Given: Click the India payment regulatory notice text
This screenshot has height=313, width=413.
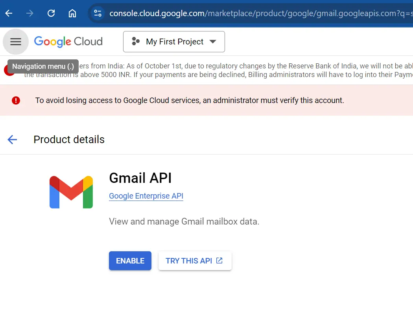Looking at the screenshot, I should pos(219,70).
